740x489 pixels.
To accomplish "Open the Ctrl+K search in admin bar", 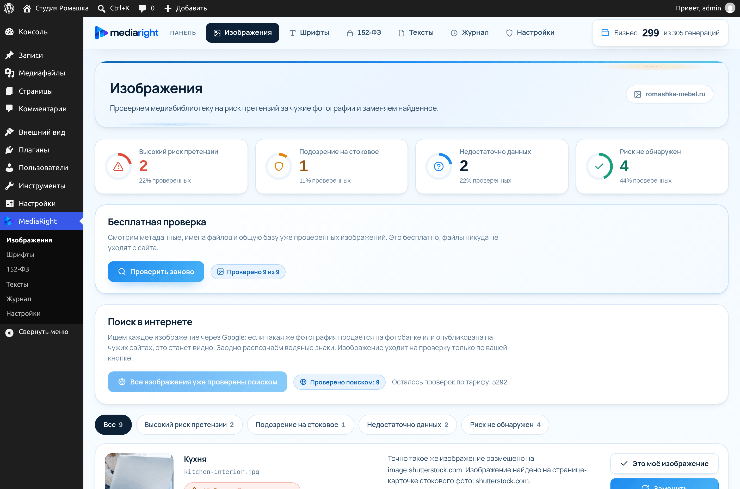I will 113,8.
